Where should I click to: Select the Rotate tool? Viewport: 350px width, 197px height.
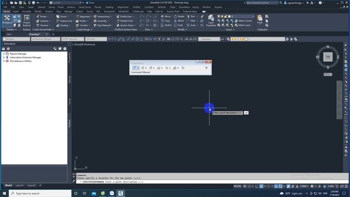pyautogui.click(x=179, y=16)
